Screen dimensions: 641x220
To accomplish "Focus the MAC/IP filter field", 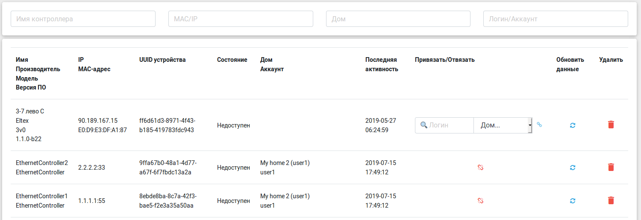I will pos(241,19).
